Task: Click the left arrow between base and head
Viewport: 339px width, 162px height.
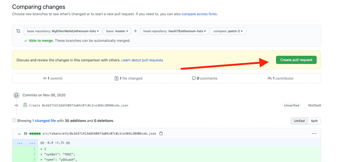Action: pyautogui.click(x=136, y=31)
